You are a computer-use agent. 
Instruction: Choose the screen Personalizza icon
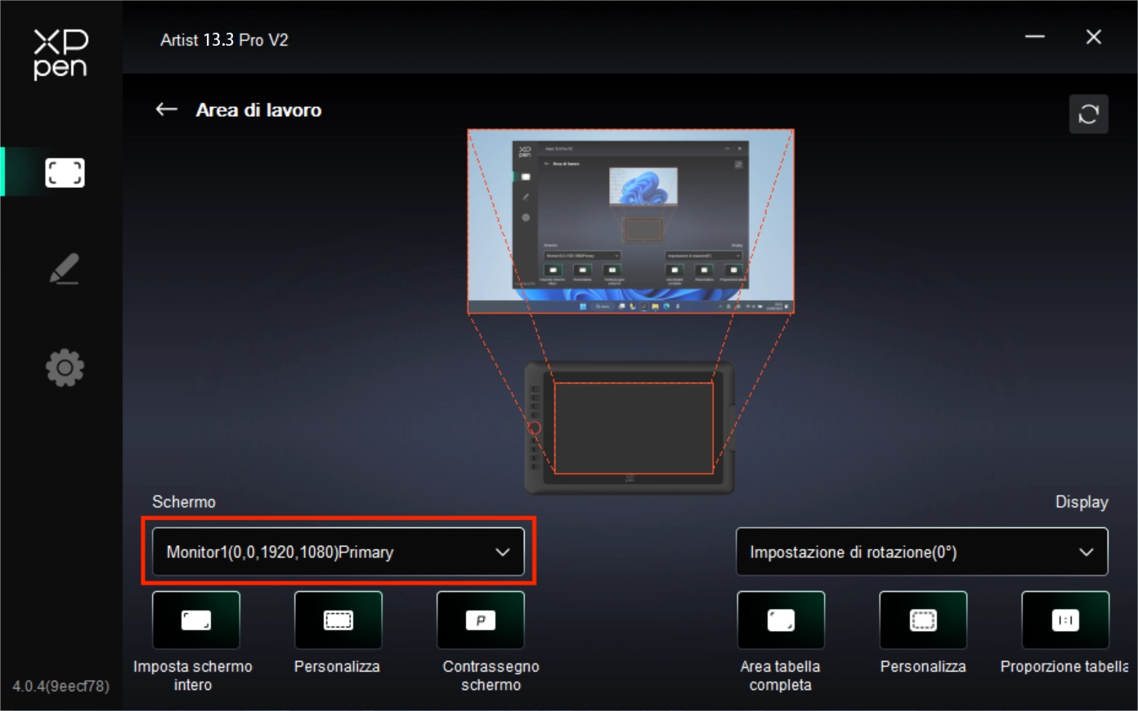pyautogui.click(x=338, y=620)
